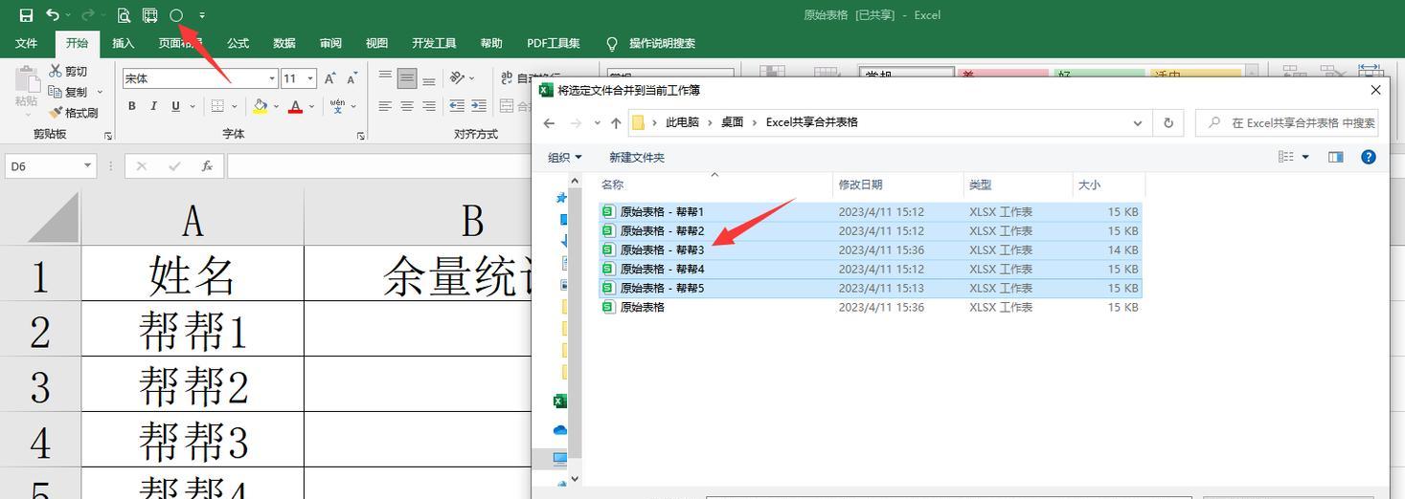Click the Cut (剪切) button
The height and width of the screenshot is (499, 1405).
[69, 71]
